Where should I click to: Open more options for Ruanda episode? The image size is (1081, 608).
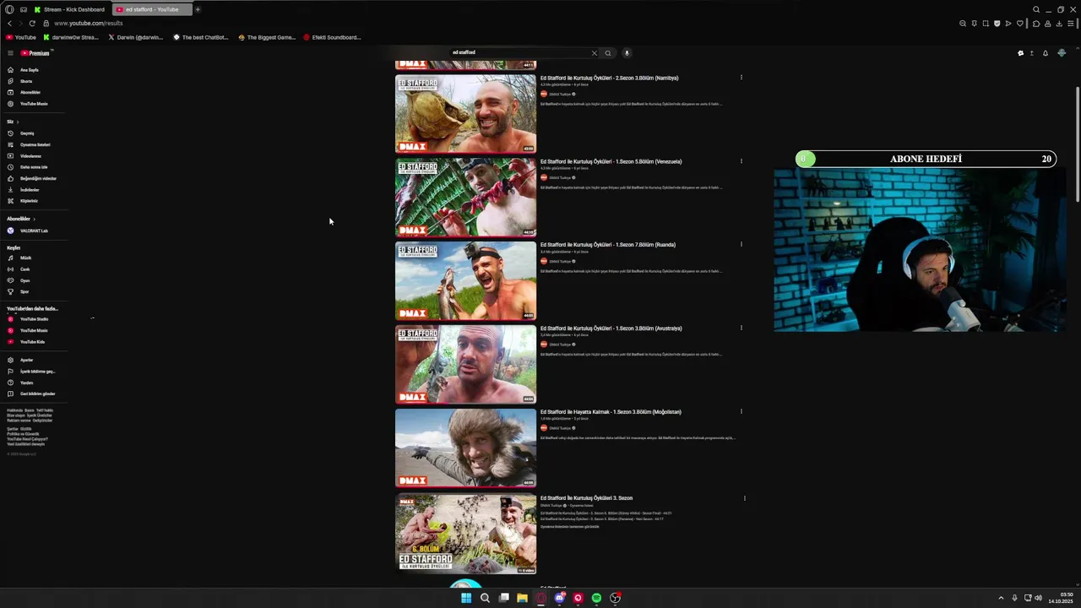[x=741, y=245]
